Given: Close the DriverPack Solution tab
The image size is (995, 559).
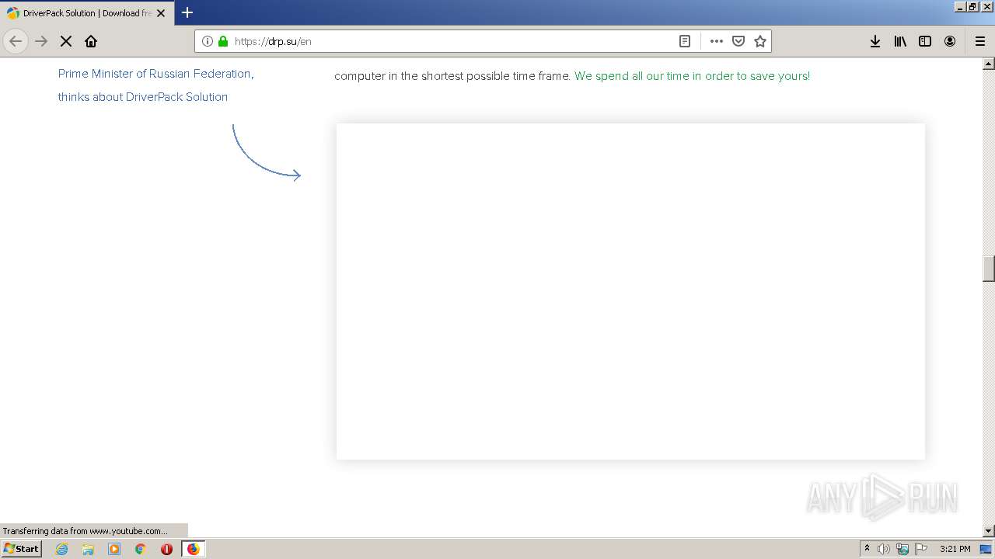Looking at the screenshot, I should (161, 13).
